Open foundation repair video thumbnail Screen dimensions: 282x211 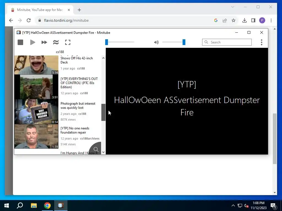[36, 136]
